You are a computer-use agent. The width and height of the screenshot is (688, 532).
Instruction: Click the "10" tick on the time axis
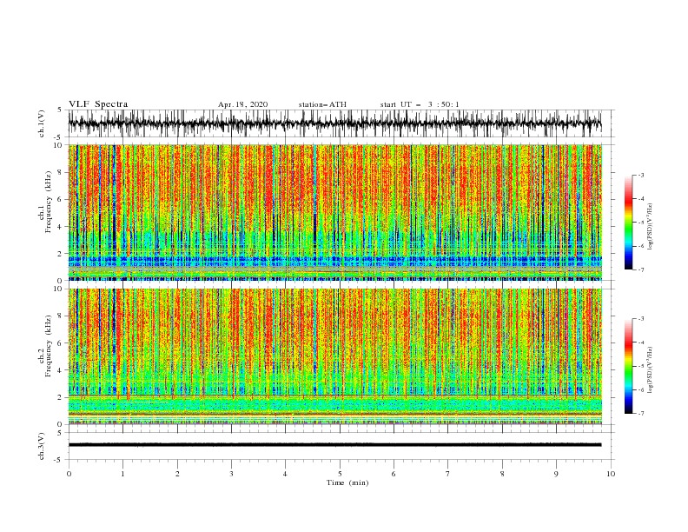point(611,474)
